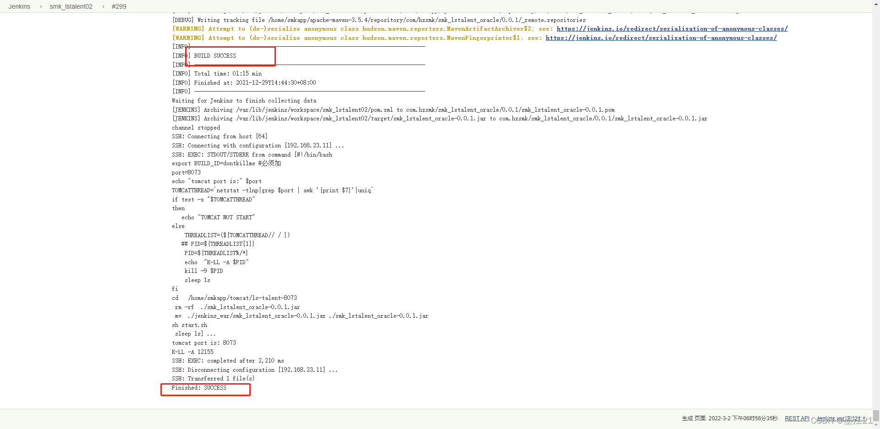Select 'SSH: Transferred 1 file(s)' line
This screenshot has width=880, height=429.
pyautogui.click(x=213, y=379)
